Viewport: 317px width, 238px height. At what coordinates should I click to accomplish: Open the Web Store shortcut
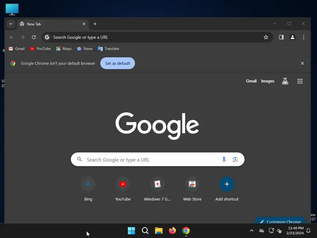pyautogui.click(x=192, y=189)
